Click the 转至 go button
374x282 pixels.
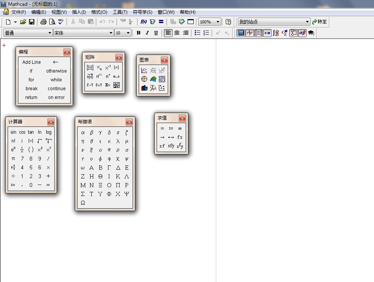tap(319, 22)
